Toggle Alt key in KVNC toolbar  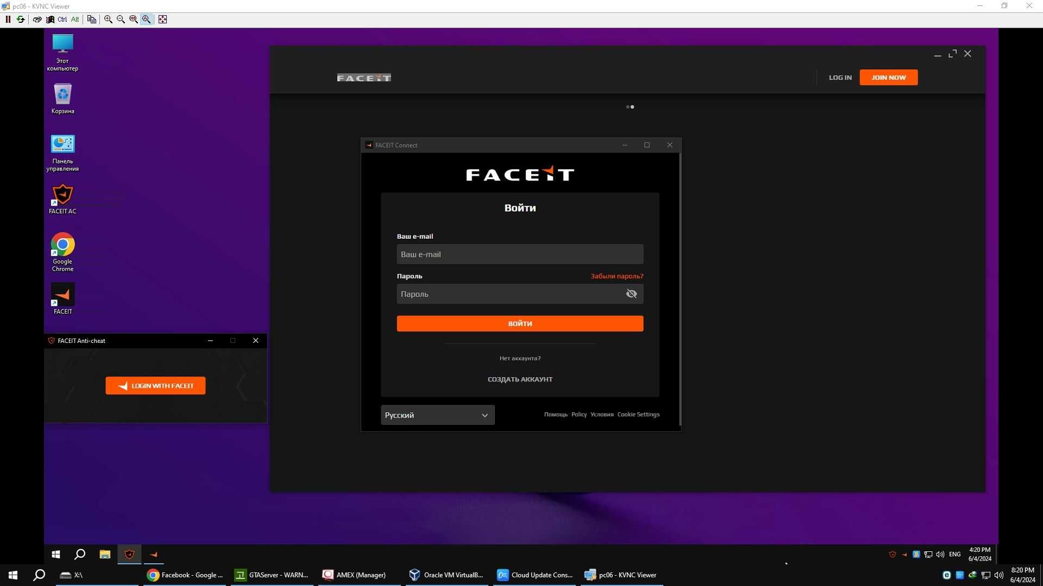tap(75, 19)
